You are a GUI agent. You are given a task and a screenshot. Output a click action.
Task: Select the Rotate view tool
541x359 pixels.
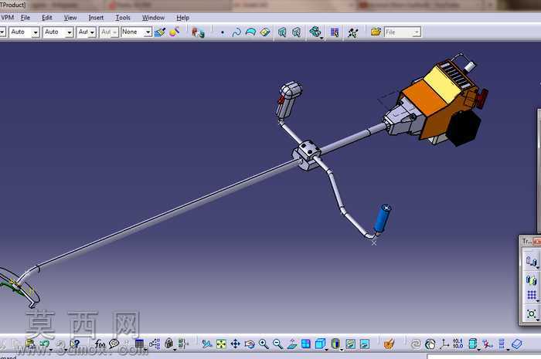[x=249, y=344]
